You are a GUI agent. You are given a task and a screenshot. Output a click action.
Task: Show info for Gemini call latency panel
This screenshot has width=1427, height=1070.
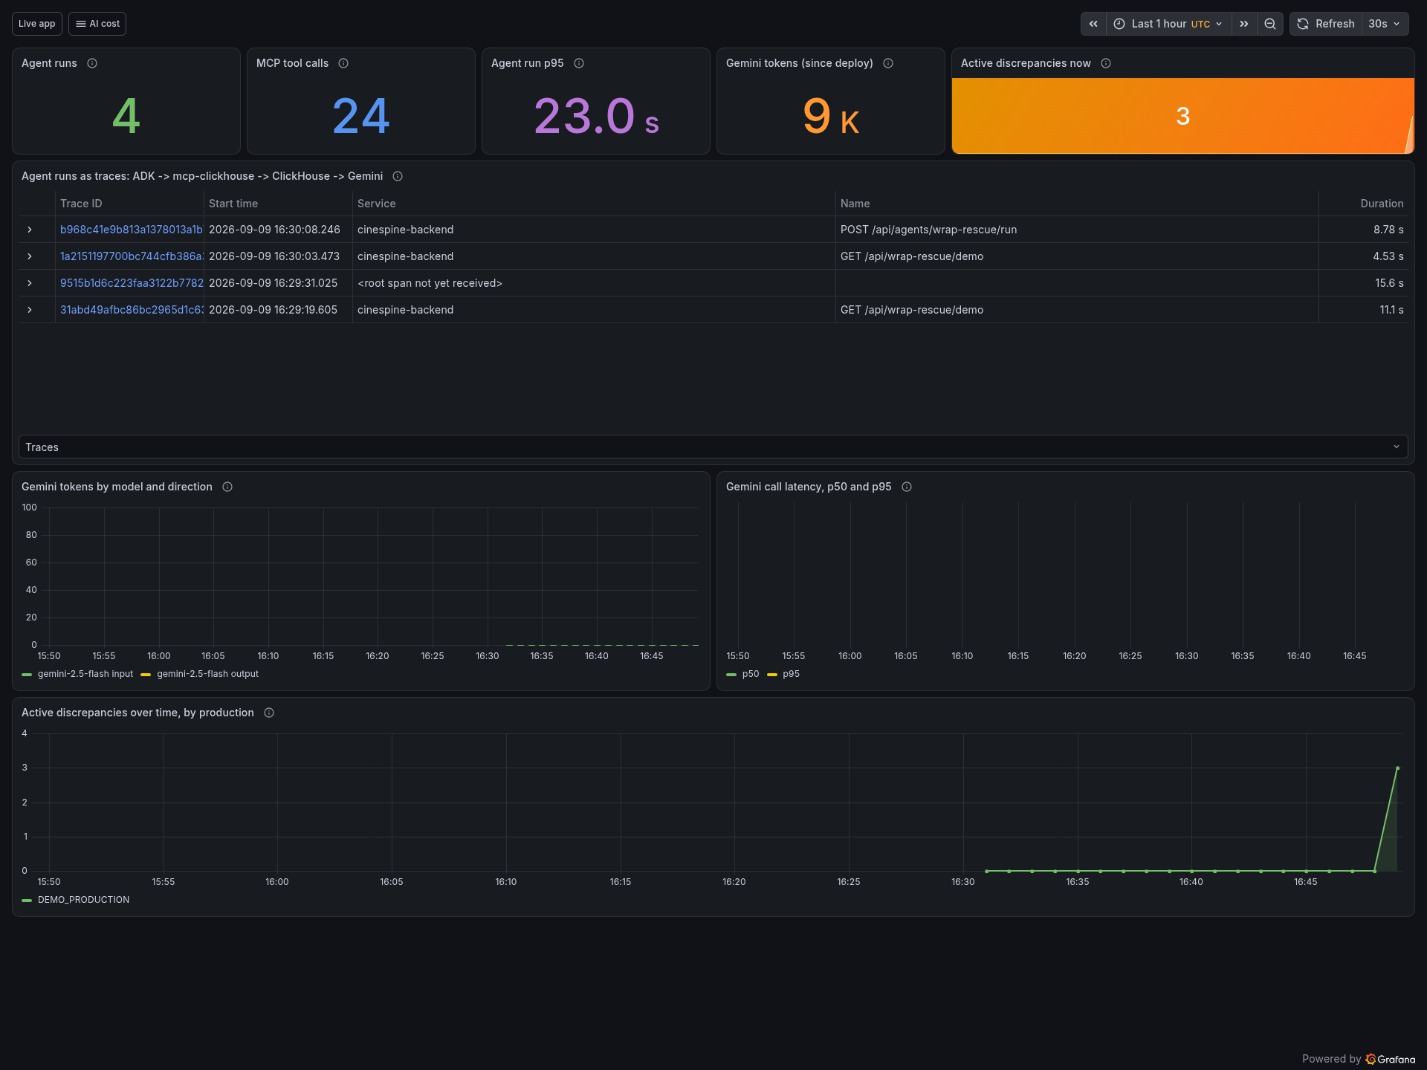point(907,487)
